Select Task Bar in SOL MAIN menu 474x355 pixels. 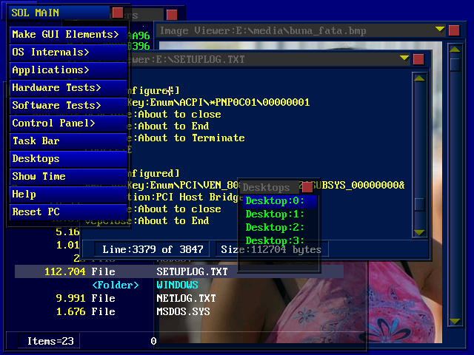68,141
